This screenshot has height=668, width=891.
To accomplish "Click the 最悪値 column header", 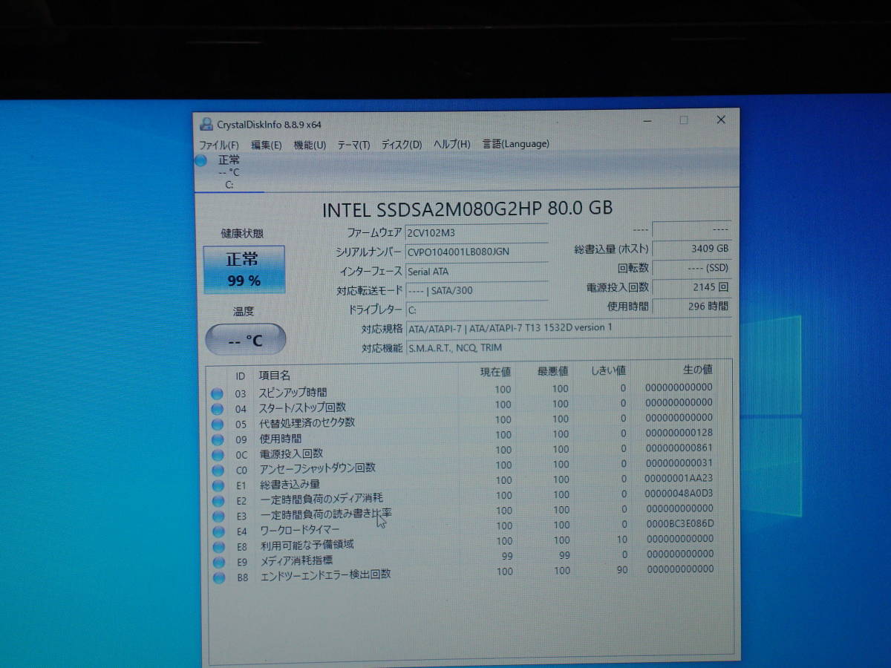I will tap(552, 371).
